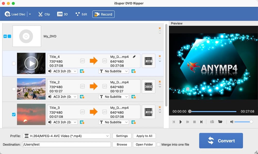Move Title_3 down in list

click(x=160, y=112)
